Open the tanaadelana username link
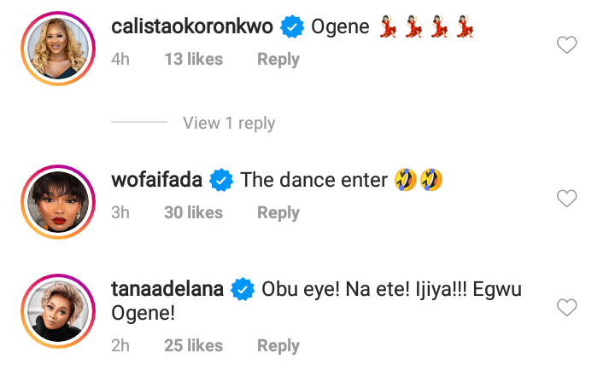This screenshot has height=376, width=615. (x=167, y=290)
